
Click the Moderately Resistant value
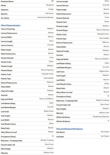point(101,117)
